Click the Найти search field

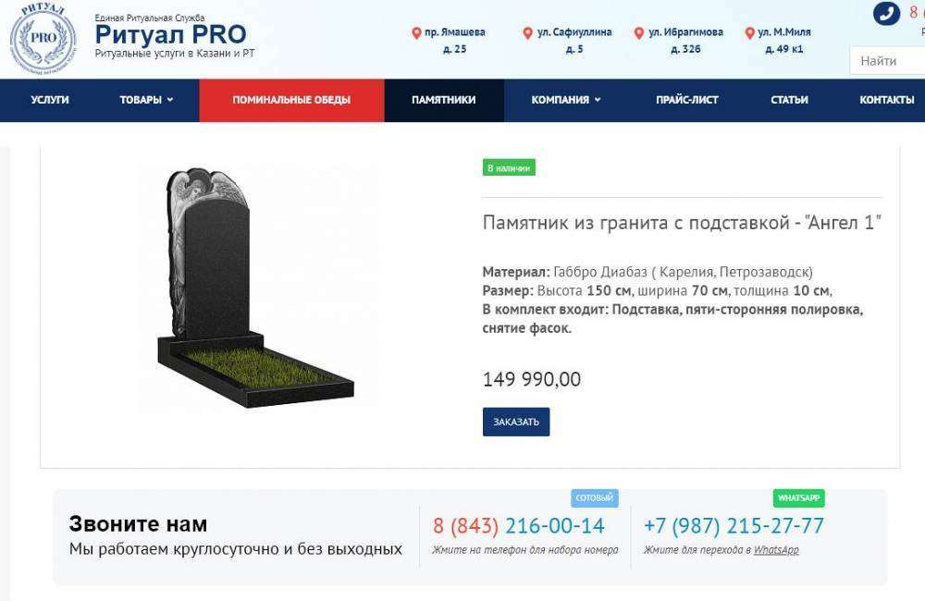point(887,61)
